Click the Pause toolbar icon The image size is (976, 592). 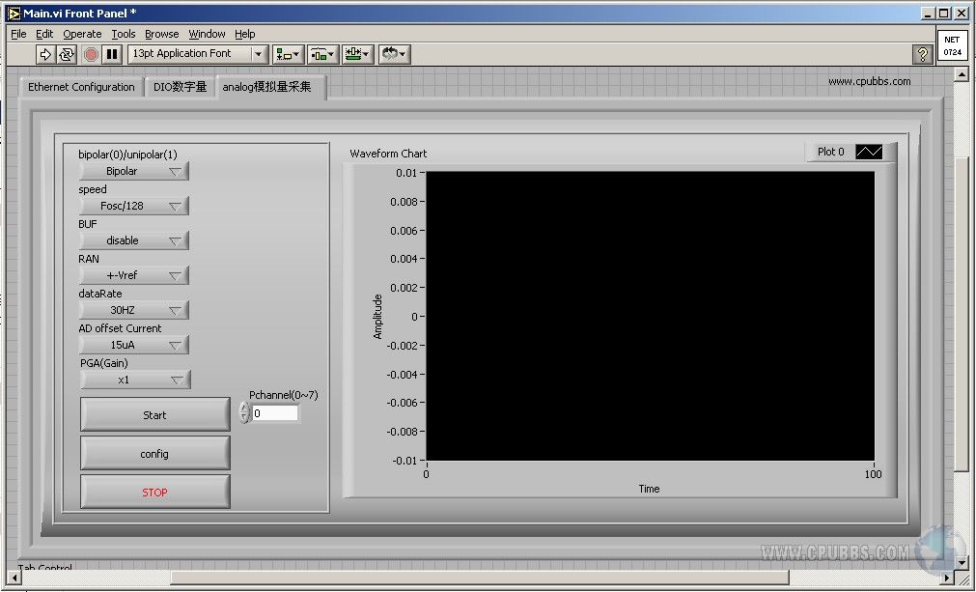click(x=111, y=54)
